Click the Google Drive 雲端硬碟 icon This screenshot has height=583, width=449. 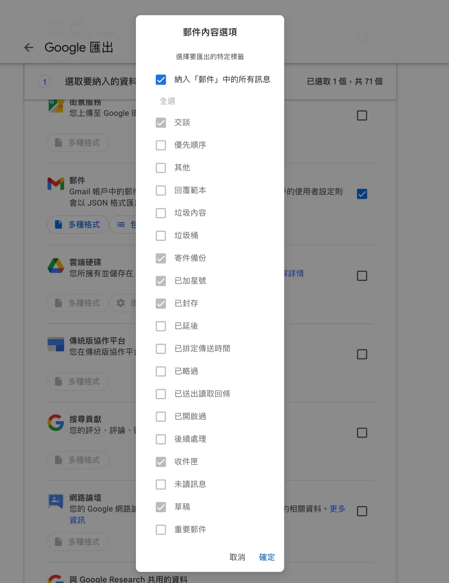point(56,265)
